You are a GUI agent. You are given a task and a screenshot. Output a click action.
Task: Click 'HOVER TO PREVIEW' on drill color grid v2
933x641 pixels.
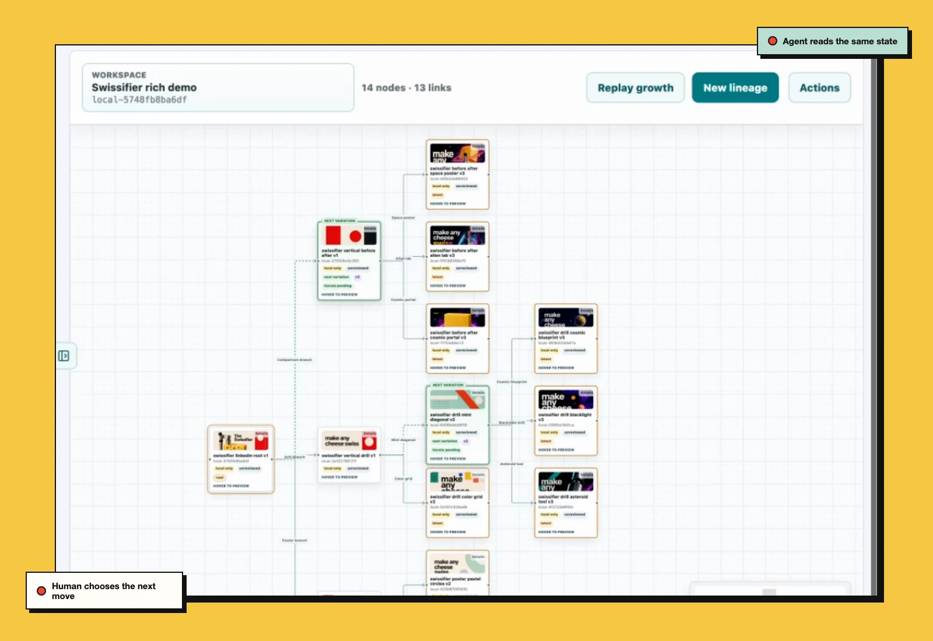coord(448,532)
